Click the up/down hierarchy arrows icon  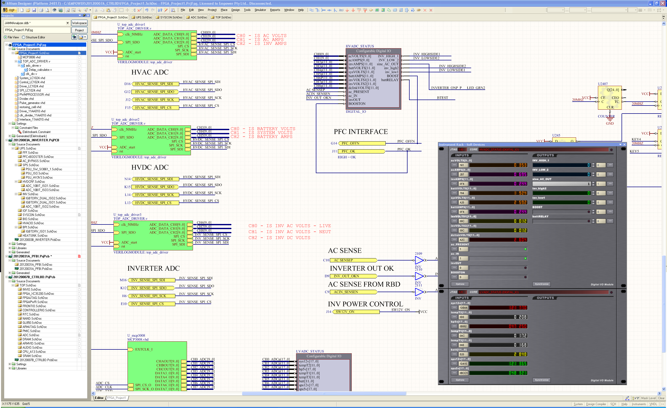click(160, 10)
